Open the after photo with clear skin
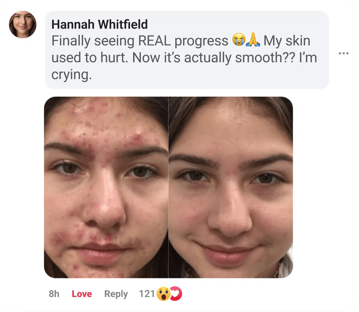 (x=231, y=187)
